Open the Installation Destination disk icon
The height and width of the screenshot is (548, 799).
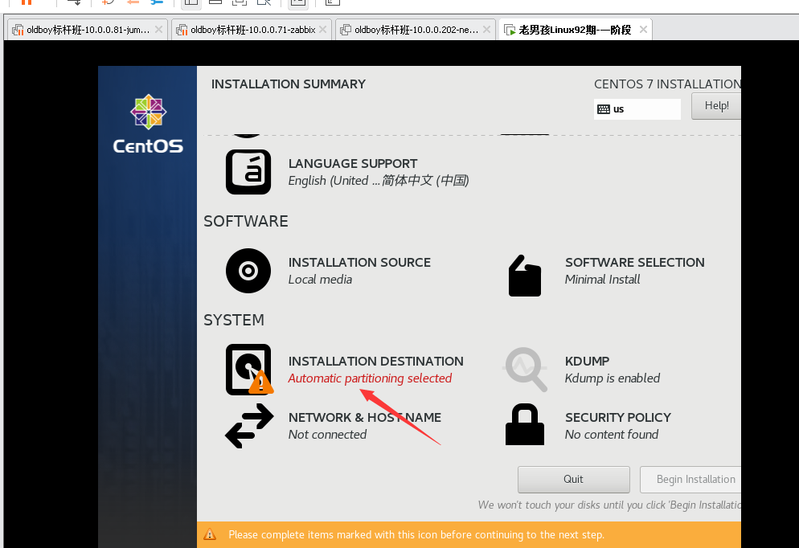(x=249, y=370)
